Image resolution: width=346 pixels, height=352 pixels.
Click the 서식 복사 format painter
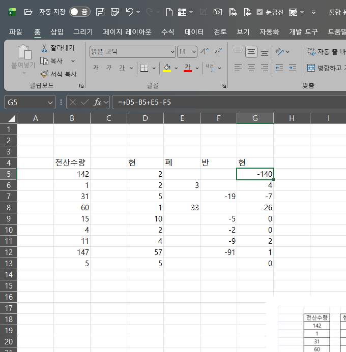(44, 74)
